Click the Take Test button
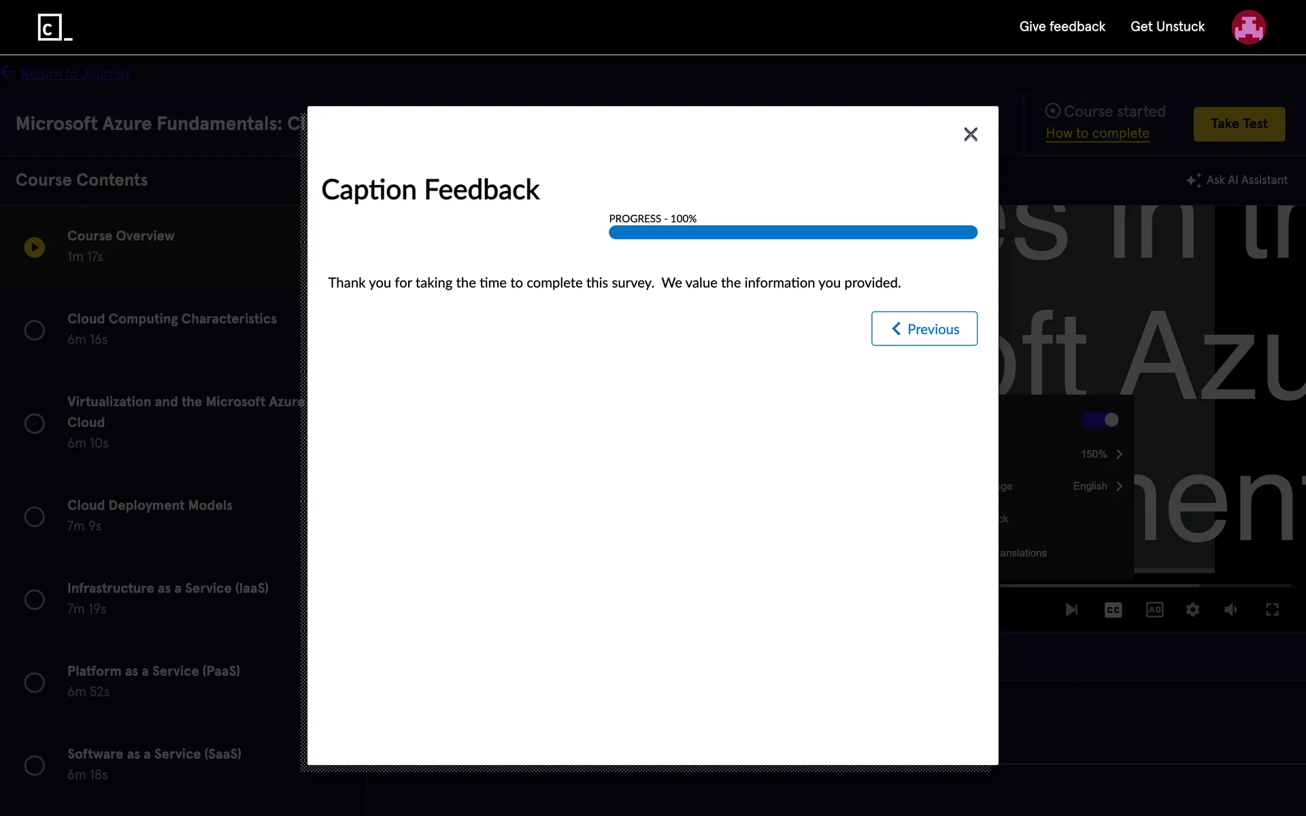Viewport: 1306px width, 816px height. point(1239,124)
